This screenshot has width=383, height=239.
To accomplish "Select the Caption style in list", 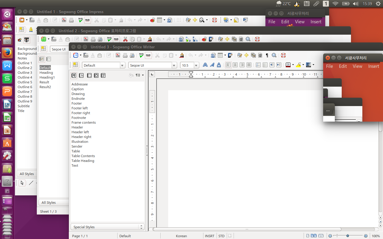I will (x=77, y=89).
